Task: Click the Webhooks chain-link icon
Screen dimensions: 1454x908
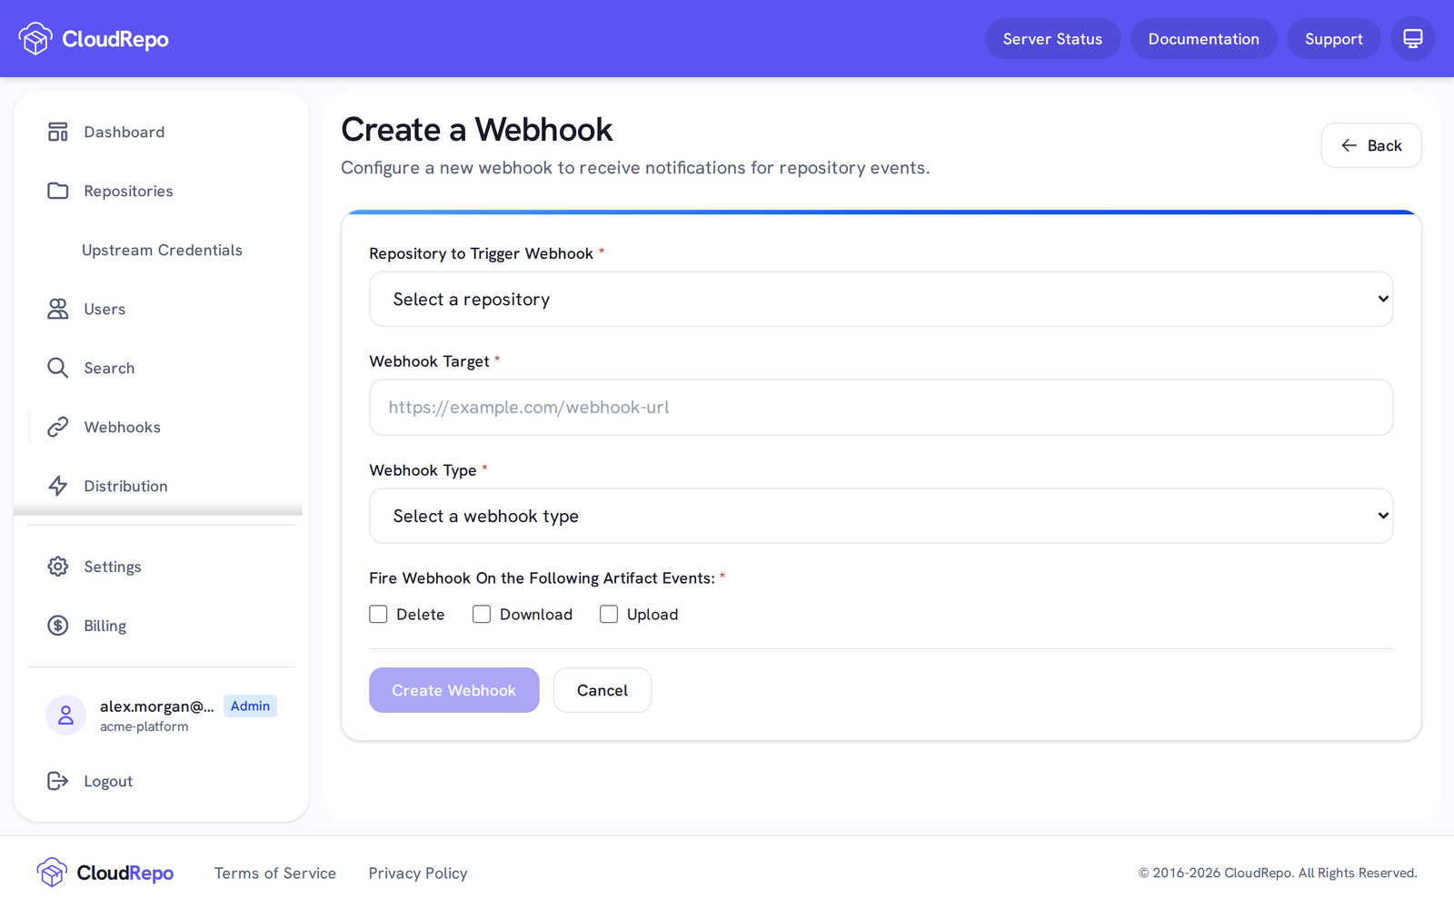Action: point(58,428)
